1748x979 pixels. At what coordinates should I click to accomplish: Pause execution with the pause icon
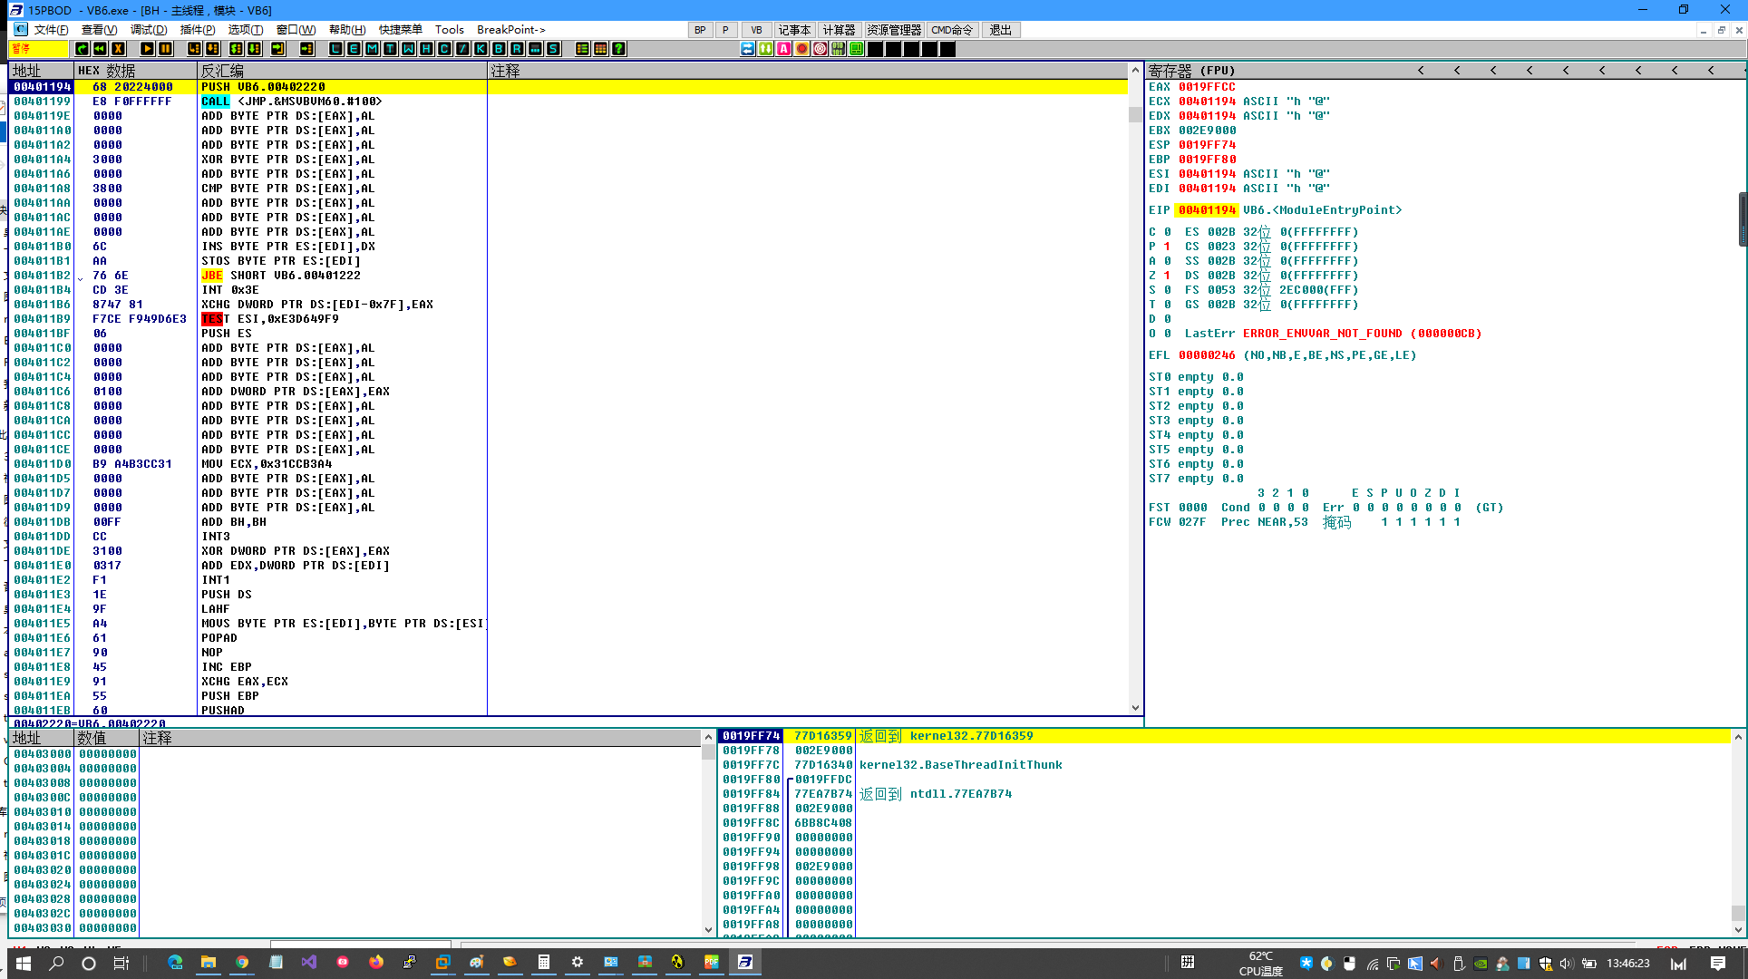(x=165, y=49)
